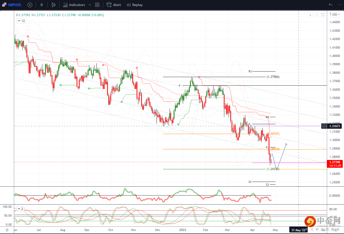Open the D timeframe interval selector
The height and width of the screenshot is (234, 344).
(x=42, y=5)
